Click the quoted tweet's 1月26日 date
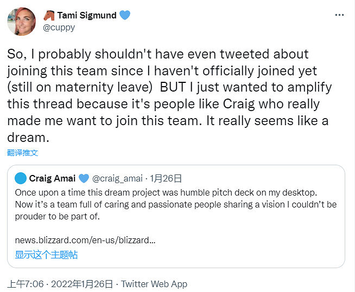The width and height of the screenshot is (355, 292). click(166, 178)
